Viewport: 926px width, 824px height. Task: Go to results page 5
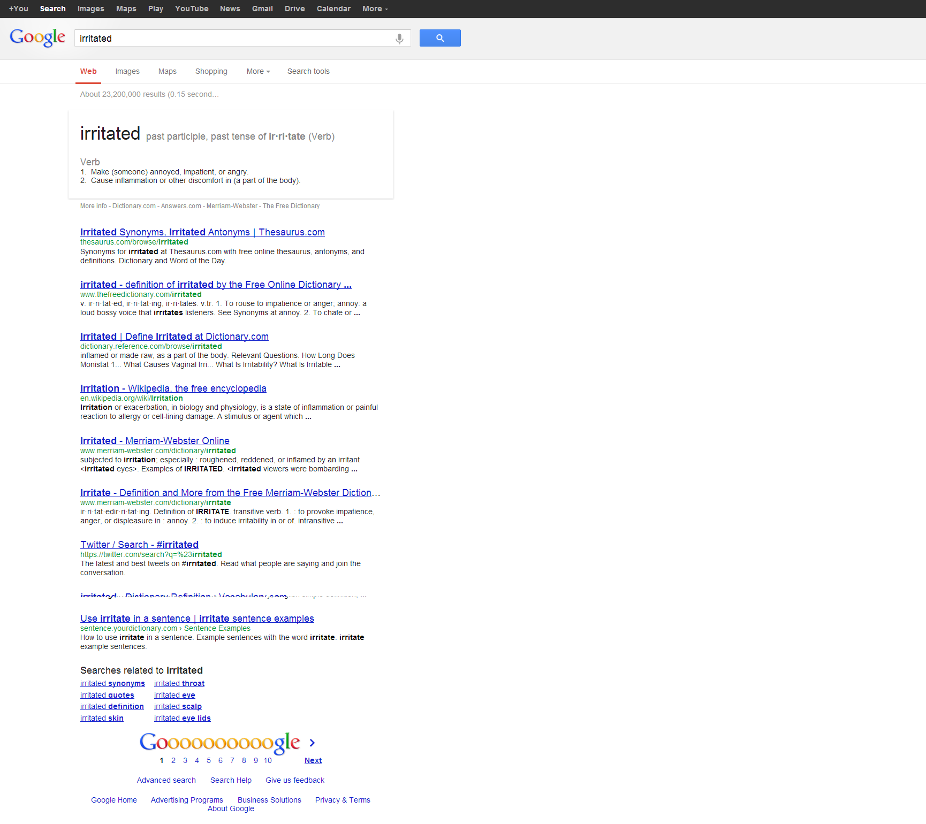(209, 760)
